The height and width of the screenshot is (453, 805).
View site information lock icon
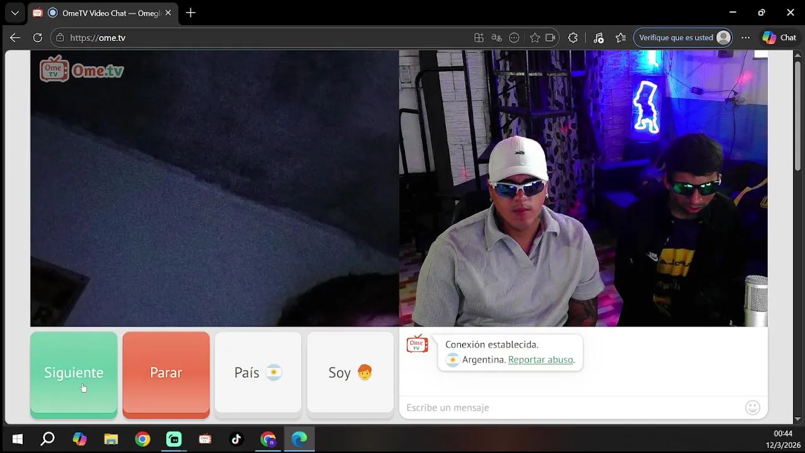(60, 38)
